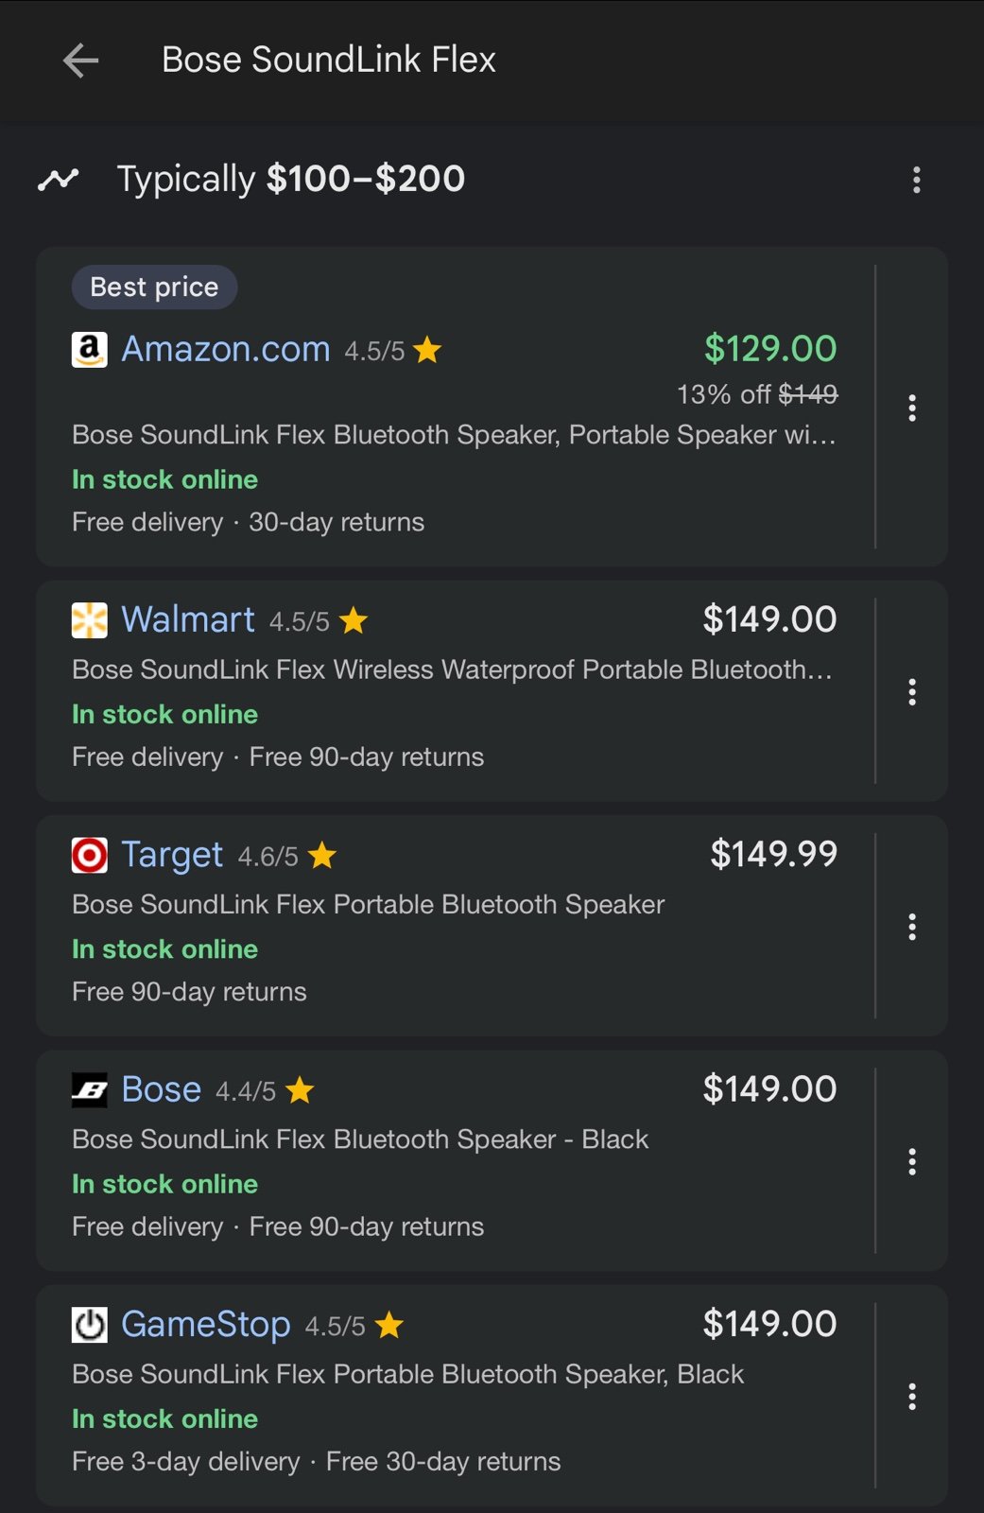Select the Best price badge
984x1513 pixels.
click(154, 287)
